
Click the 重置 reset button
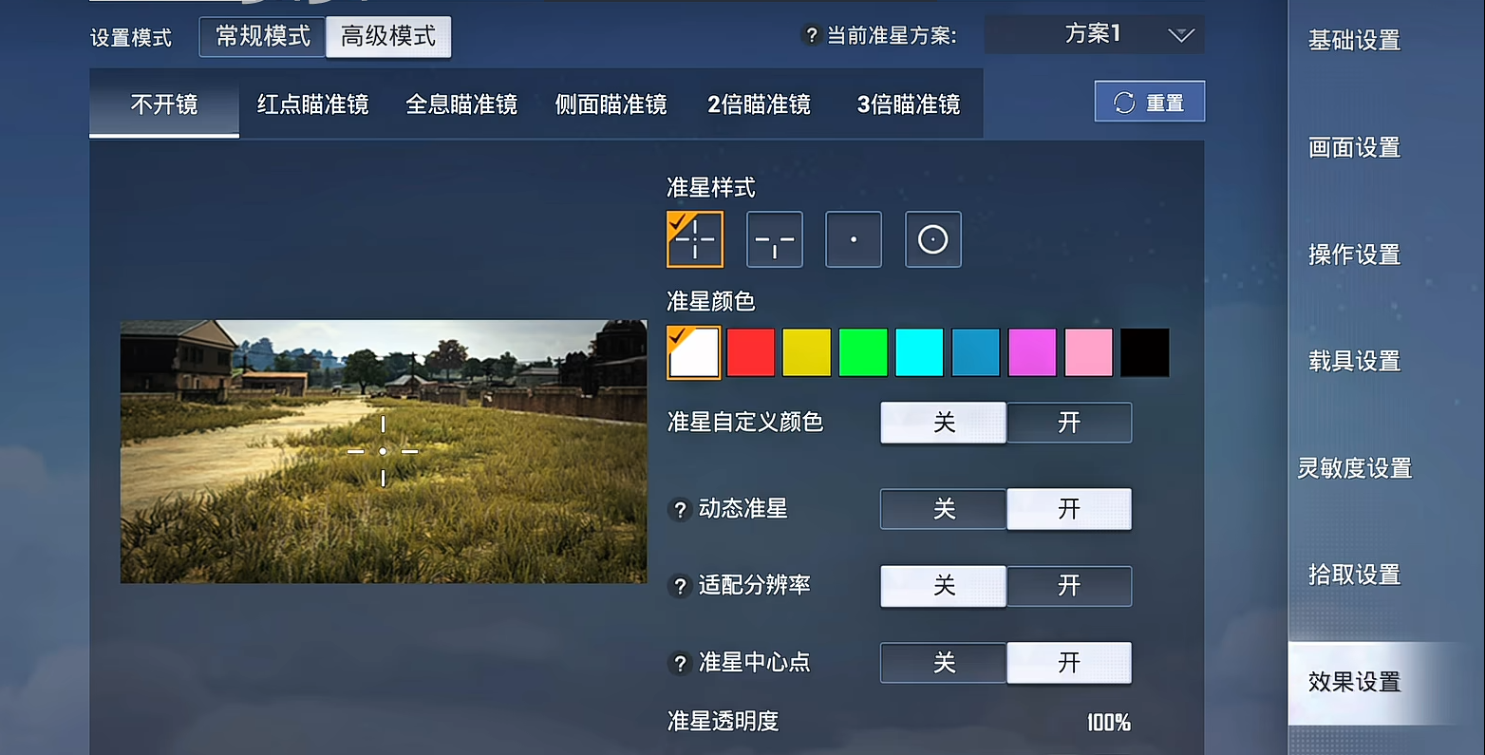(x=1149, y=102)
